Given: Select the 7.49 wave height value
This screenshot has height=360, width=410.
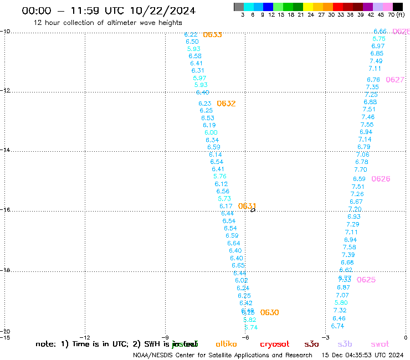Looking at the screenshot, I should pyautogui.click(x=376, y=61).
